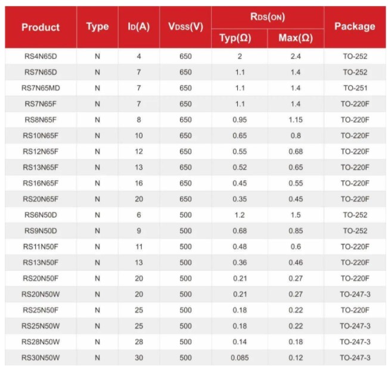This screenshot has width=388, height=366.
Task: Select the RS8N65F product cell
Action: (41, 120)
